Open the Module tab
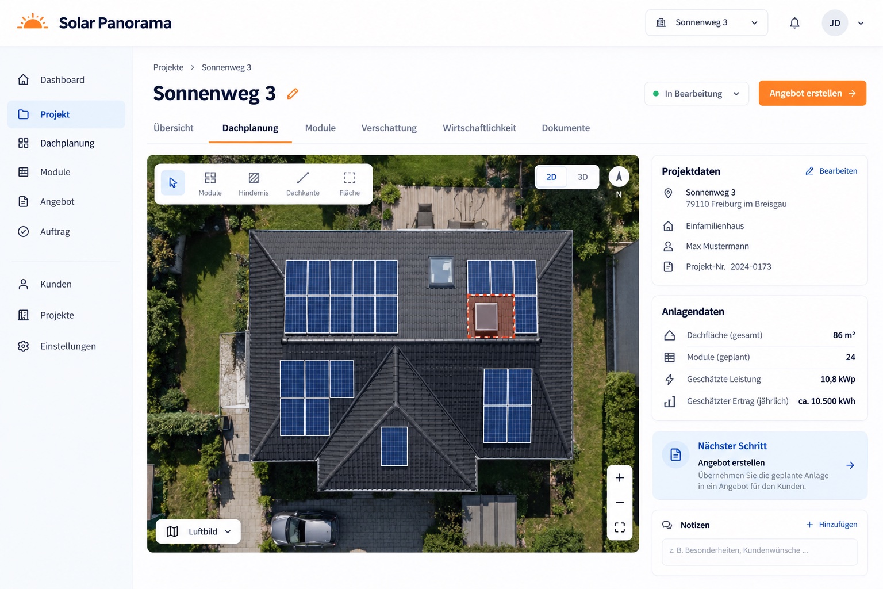883x589 pixels. pos(320,128)
